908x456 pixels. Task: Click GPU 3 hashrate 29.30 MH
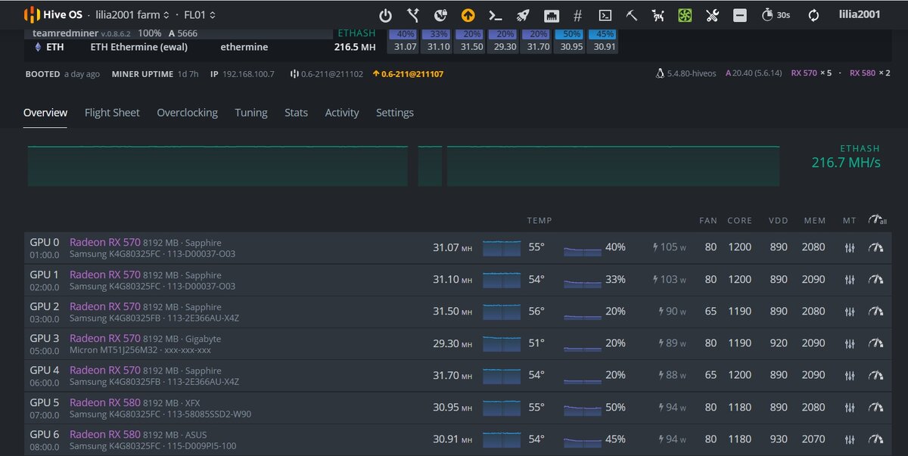coord(452,343)
